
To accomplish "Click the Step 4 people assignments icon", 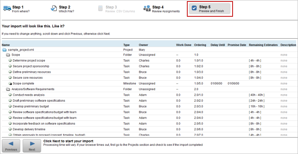I will (x=147, y=8).
